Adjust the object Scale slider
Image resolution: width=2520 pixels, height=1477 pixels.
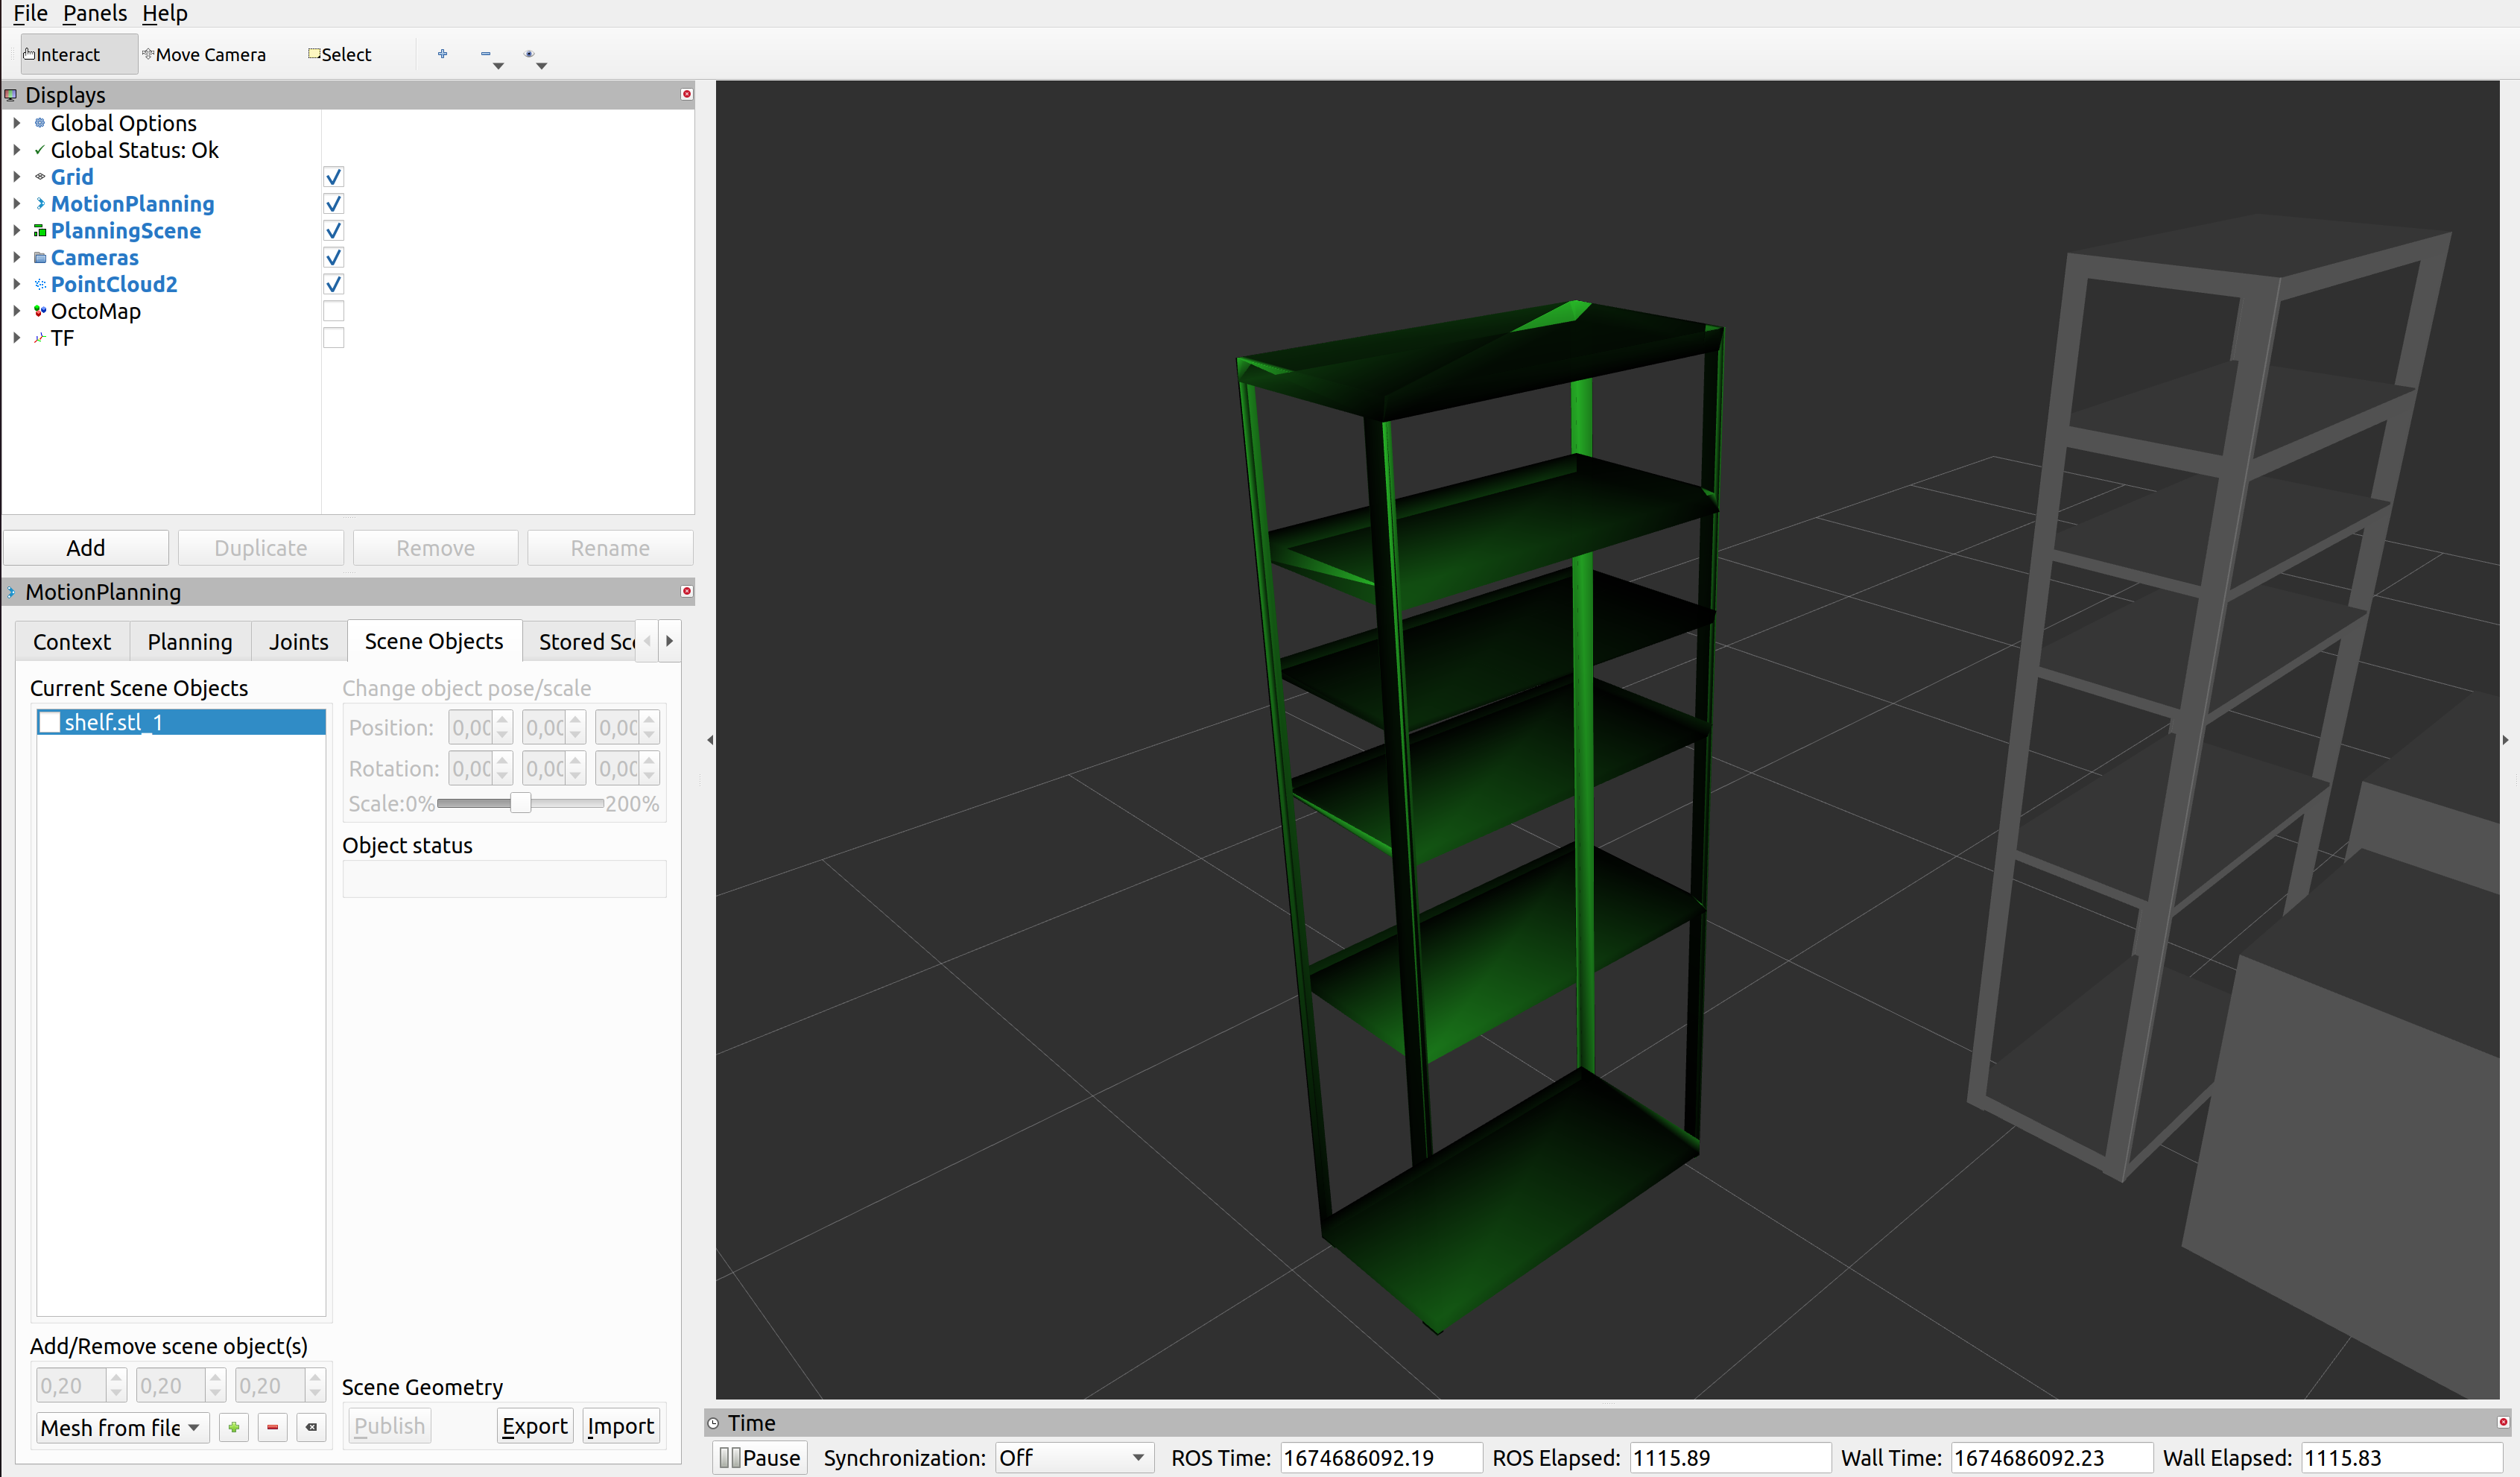[x=520, y=802]
